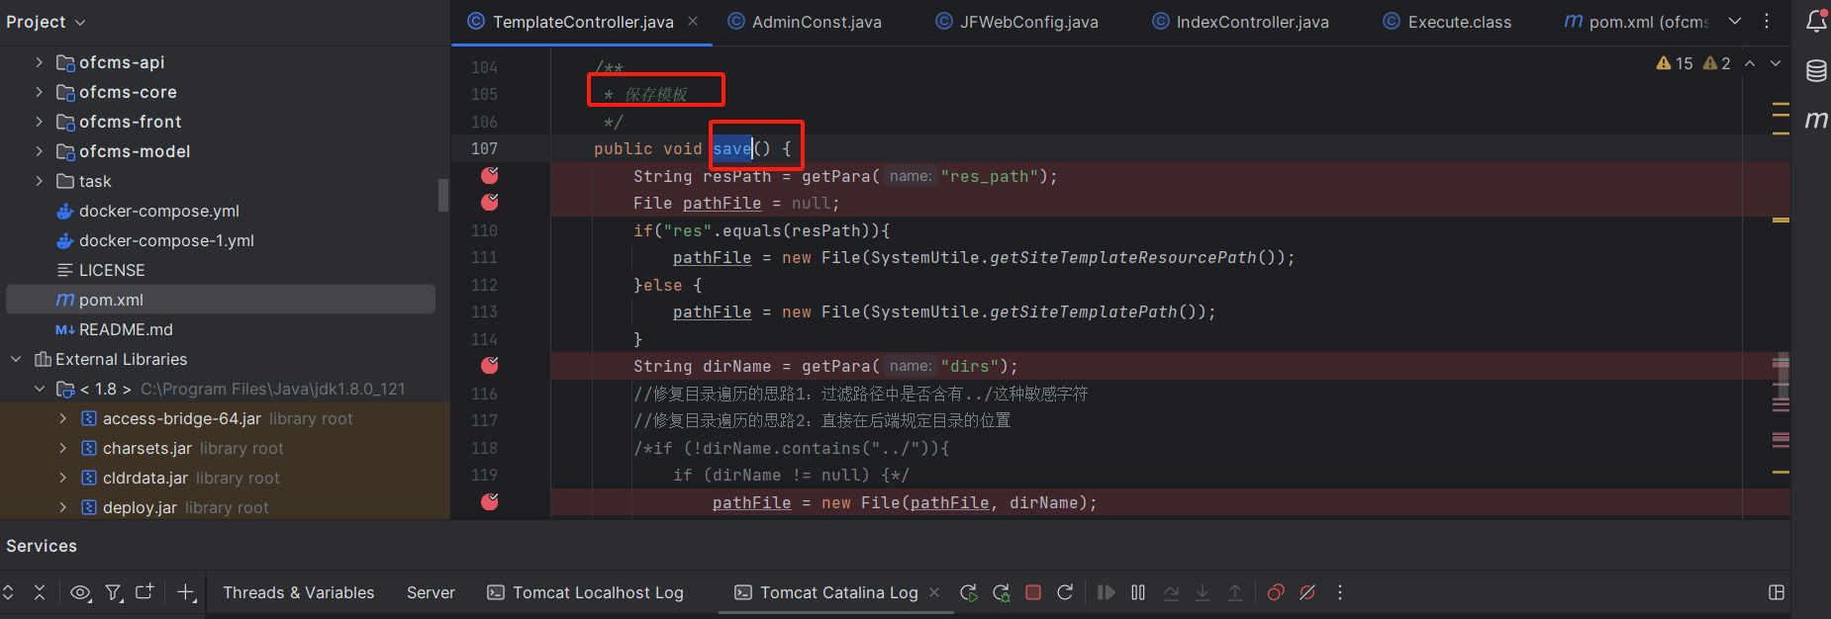Click the Rerun Tomcat server icon

coord(969,592)
